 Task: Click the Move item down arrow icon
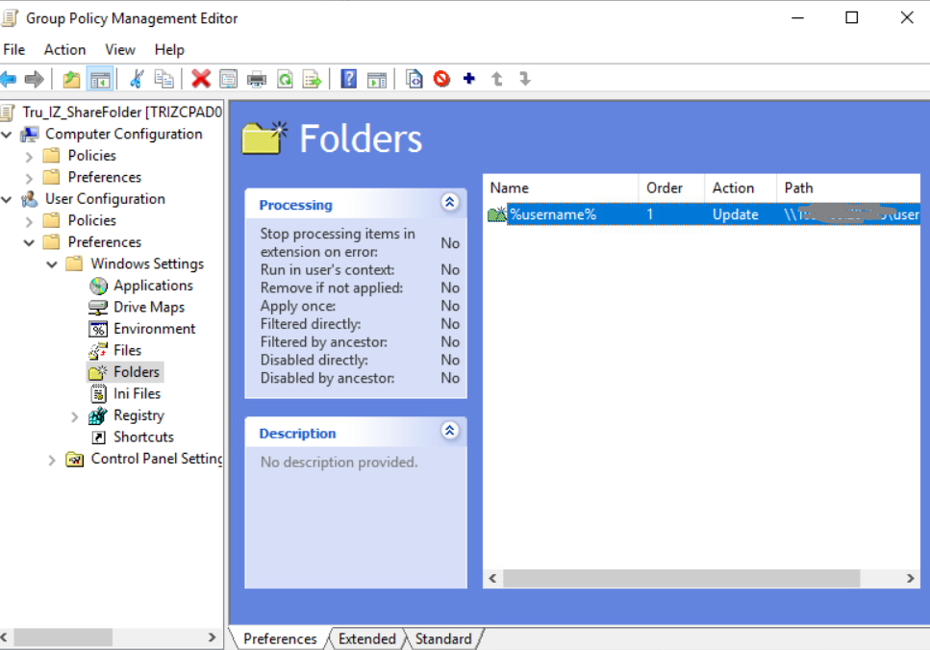coord(525,79)
